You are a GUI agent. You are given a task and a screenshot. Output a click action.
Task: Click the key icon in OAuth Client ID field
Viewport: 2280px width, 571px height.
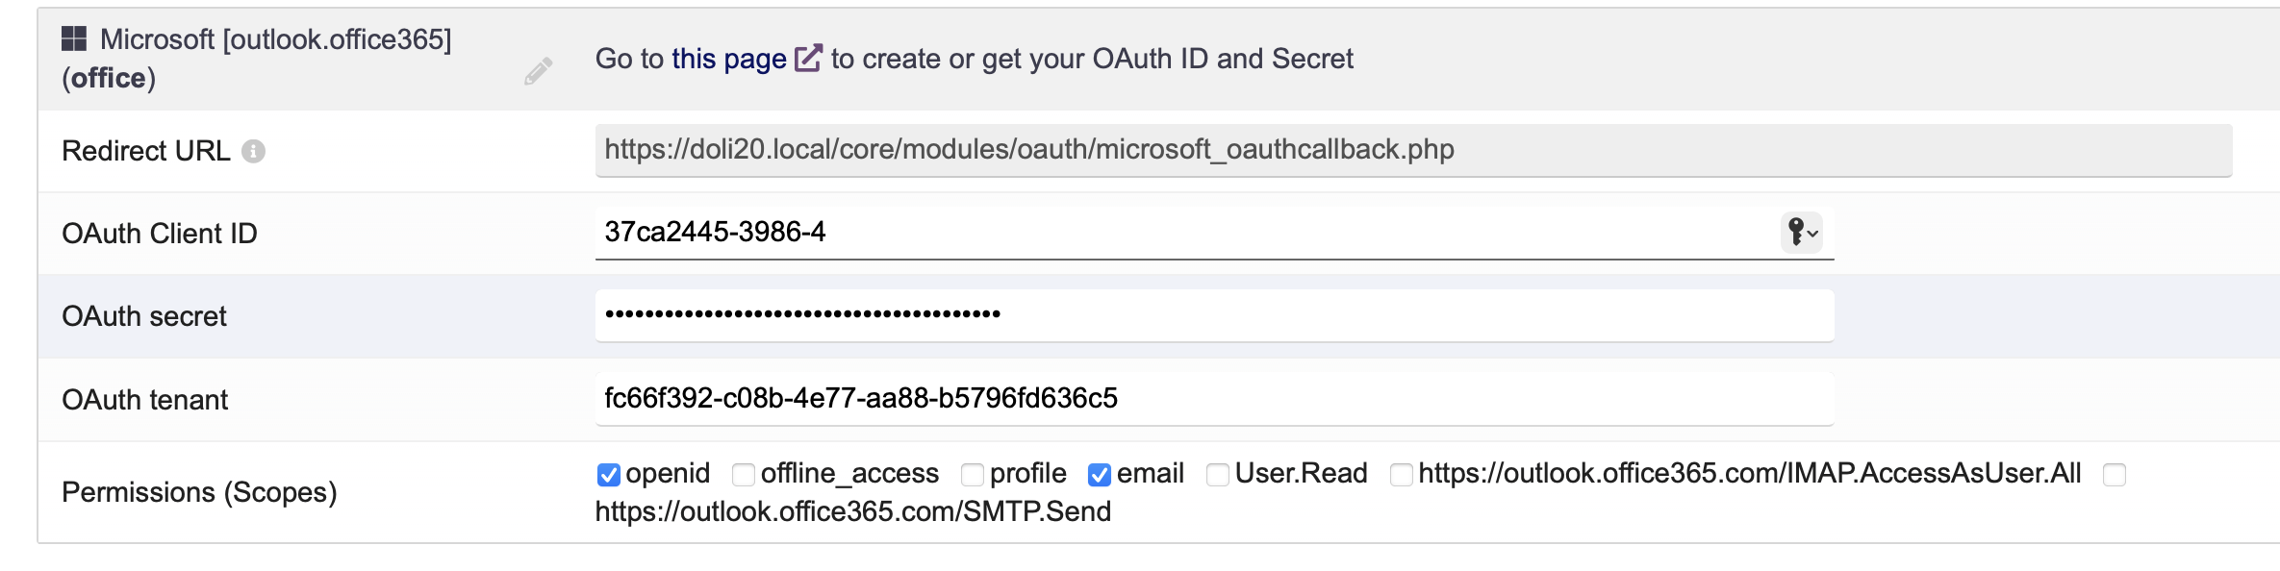pyautogui.click(x=1795, y=232)
